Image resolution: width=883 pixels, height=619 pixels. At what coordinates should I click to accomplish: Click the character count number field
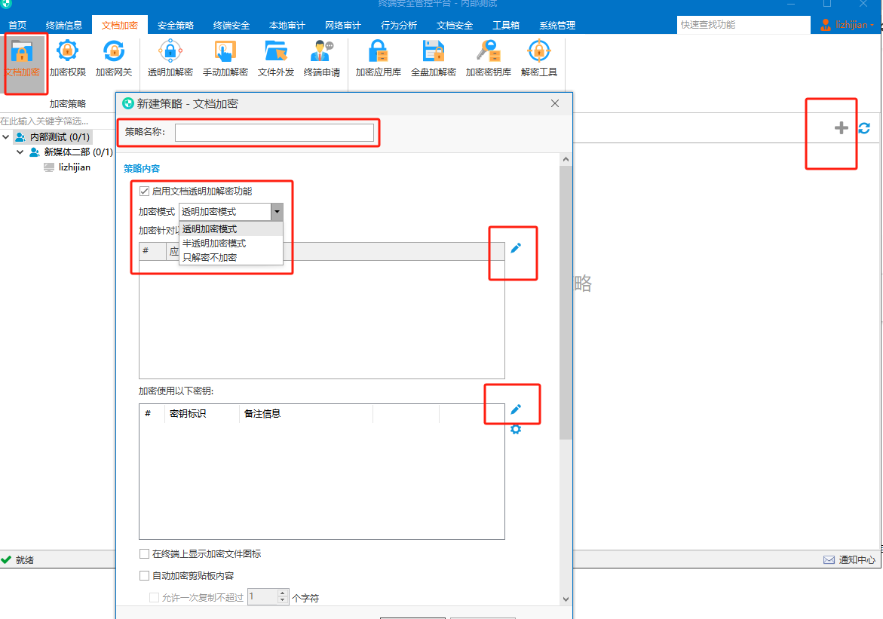pos(262,597)
